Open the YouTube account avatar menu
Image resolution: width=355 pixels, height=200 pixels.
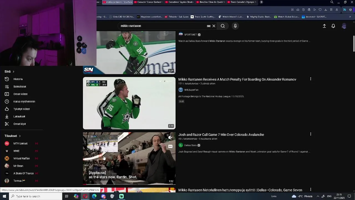point(344,26)
